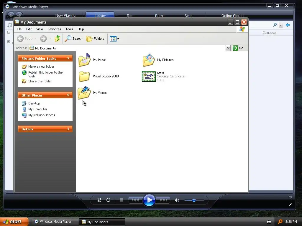Switch to Rip tab in Media Player
This screenshot has height=226, width=302.
[129, 16]
